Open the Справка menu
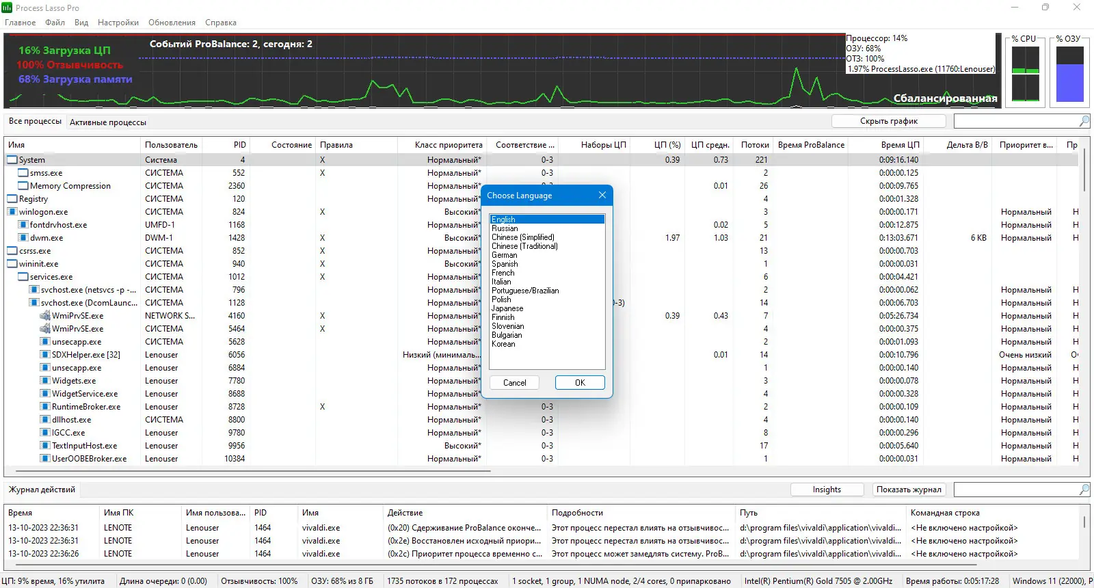Image resolution: width=1094 pixels, height=588 pixels. tap(221, 23)
